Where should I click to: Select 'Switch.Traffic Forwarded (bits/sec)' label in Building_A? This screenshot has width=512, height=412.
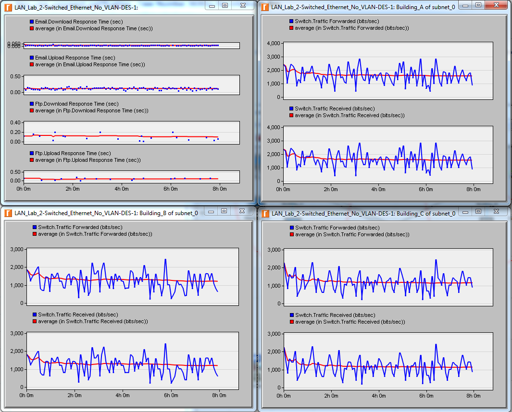[337, 21]
